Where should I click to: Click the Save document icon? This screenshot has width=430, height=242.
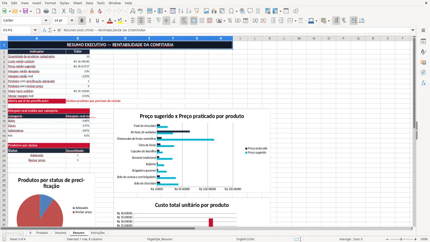(x=25, y=11)
